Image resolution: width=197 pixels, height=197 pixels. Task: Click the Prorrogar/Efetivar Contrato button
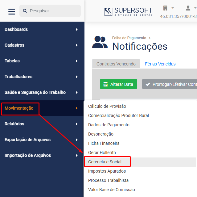[x=170, y=84]
